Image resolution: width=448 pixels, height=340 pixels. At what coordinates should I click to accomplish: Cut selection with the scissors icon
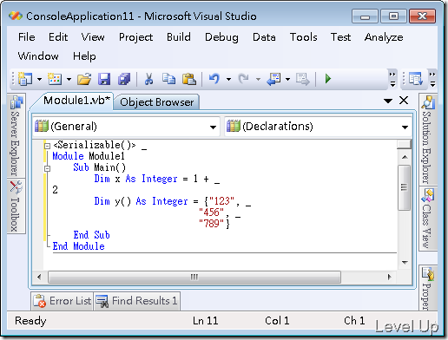tap(148, 79)
